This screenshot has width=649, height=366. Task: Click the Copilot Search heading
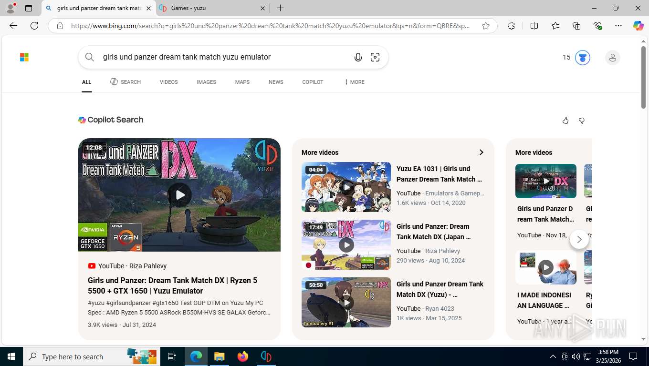[111, 120]
